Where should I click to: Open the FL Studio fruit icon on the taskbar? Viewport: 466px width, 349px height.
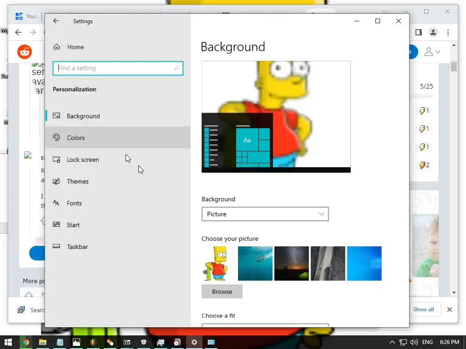93,342
